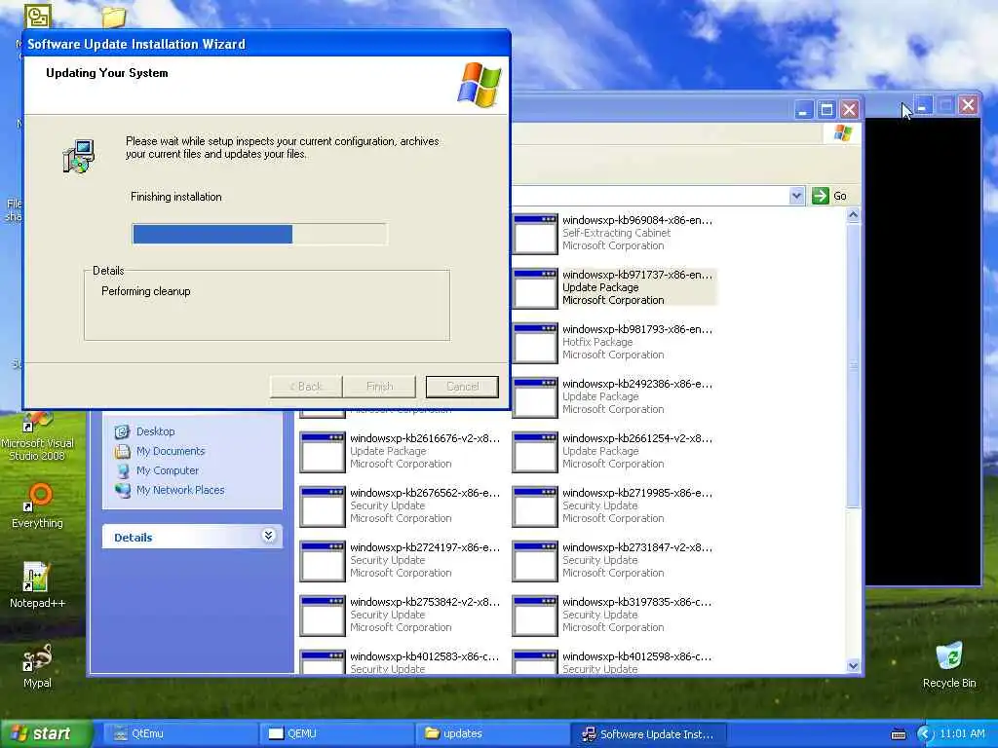Click Cancel in the update wizard
Image resolution: width=998 pixels, height=748 pixels.
click(x=462, y=387)
